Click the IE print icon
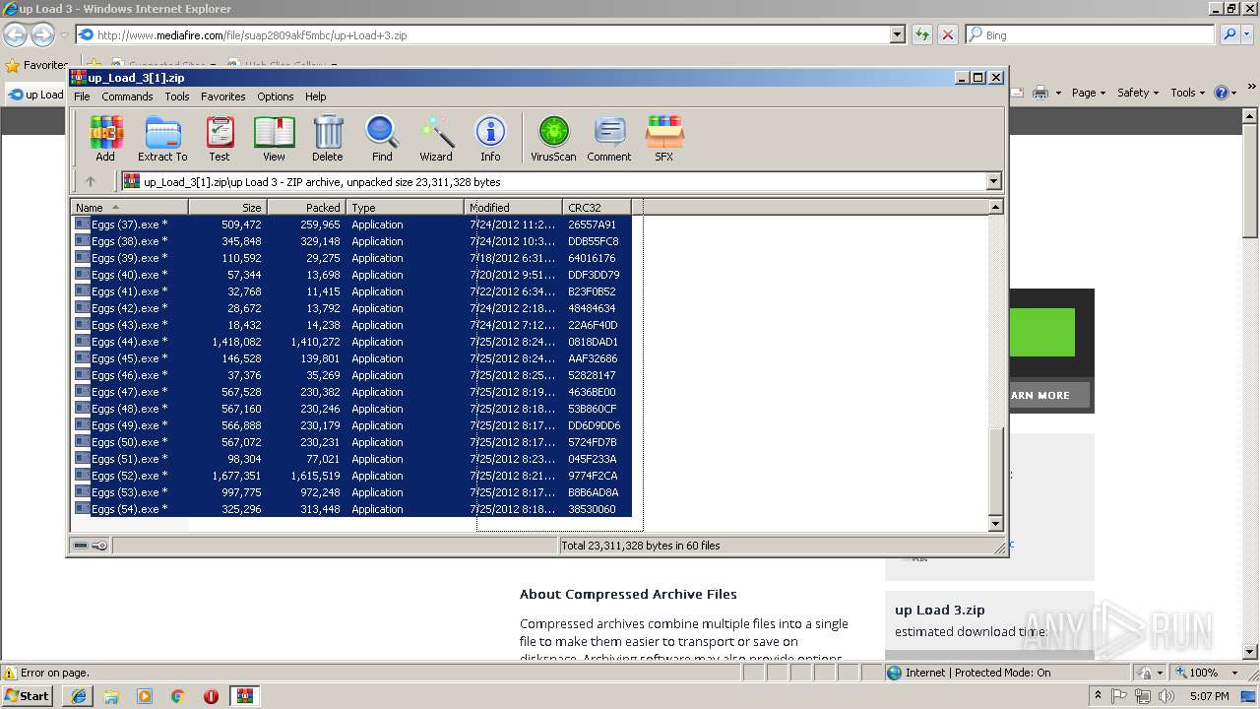Screen dimensions: 1260x709 (1040, 93)
